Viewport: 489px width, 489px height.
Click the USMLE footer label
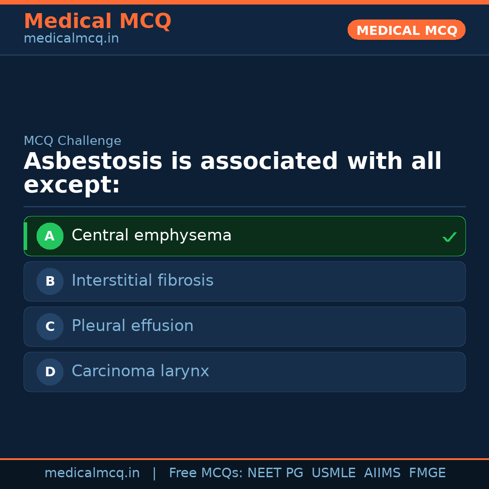[x=333, y=473]
